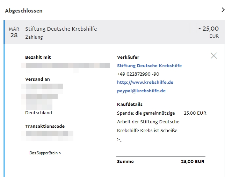Click the Deutschland shipping country text

click(x=38, y=113)
